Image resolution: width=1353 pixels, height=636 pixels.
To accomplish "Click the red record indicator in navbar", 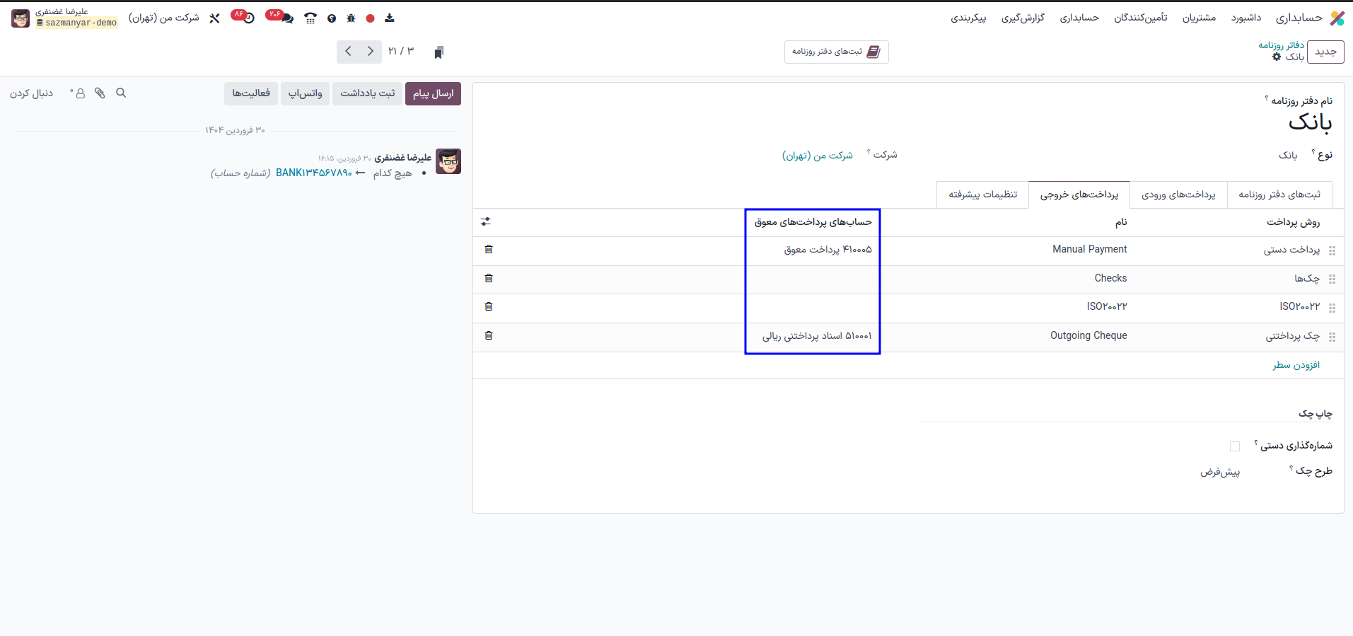I will [x=370, y=18].
